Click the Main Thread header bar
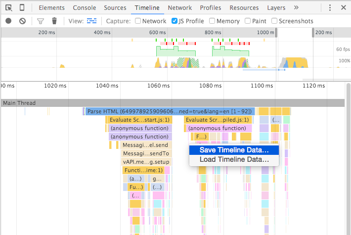Screen dimensions: 351x235 pos(173,103)
